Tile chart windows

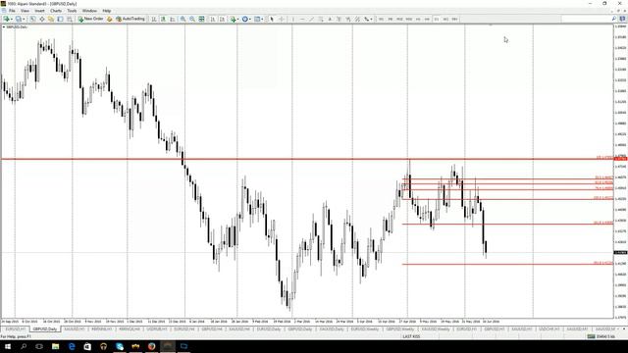201,19
